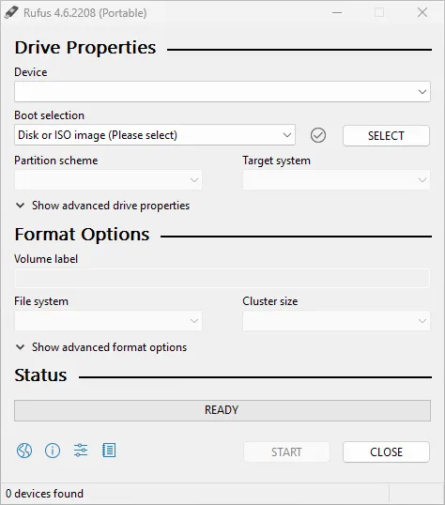Click the 'Boot selection' label
This screenshot has height=505, width=445.
[x=50, y=115]
